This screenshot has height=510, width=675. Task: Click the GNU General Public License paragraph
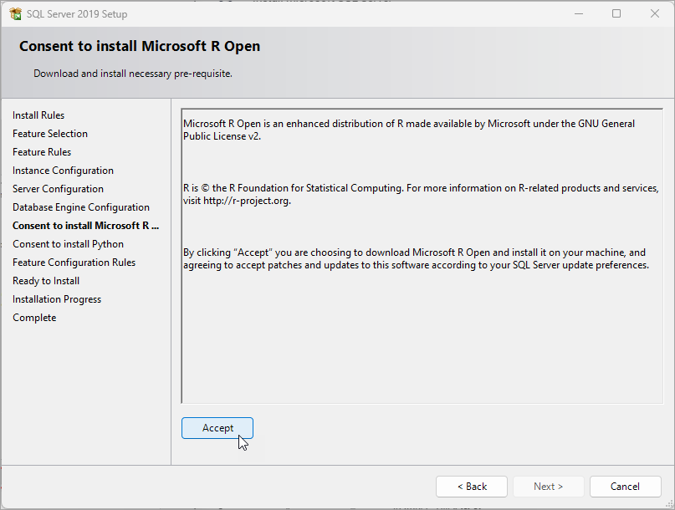click(408, 130)
